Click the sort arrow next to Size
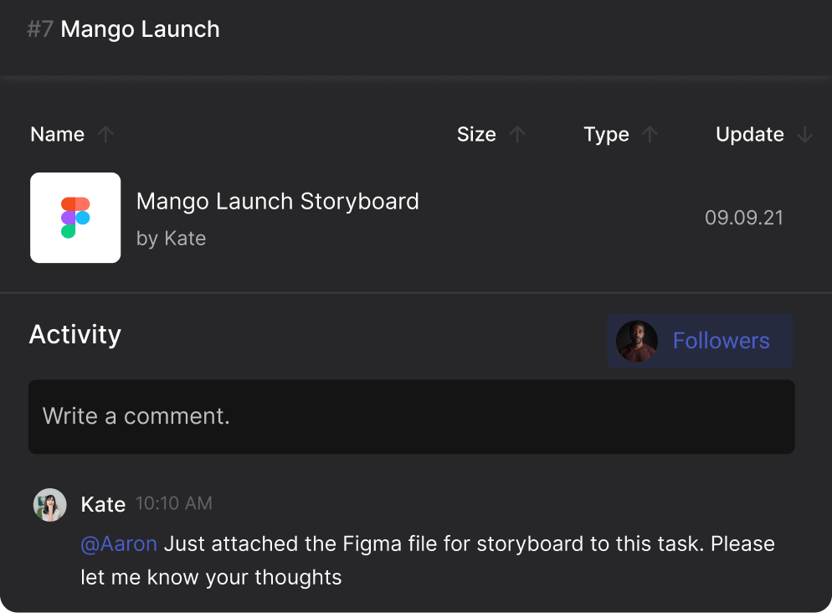 tap(518, 135)
